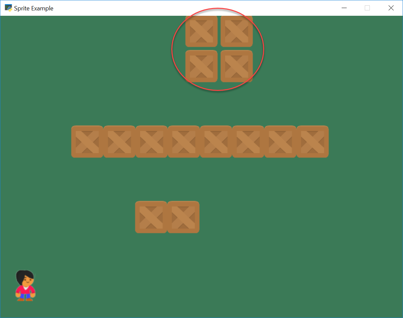
Task: Click the lower-left crate in the four-crate cluster
Action: (x=201, y=66)
